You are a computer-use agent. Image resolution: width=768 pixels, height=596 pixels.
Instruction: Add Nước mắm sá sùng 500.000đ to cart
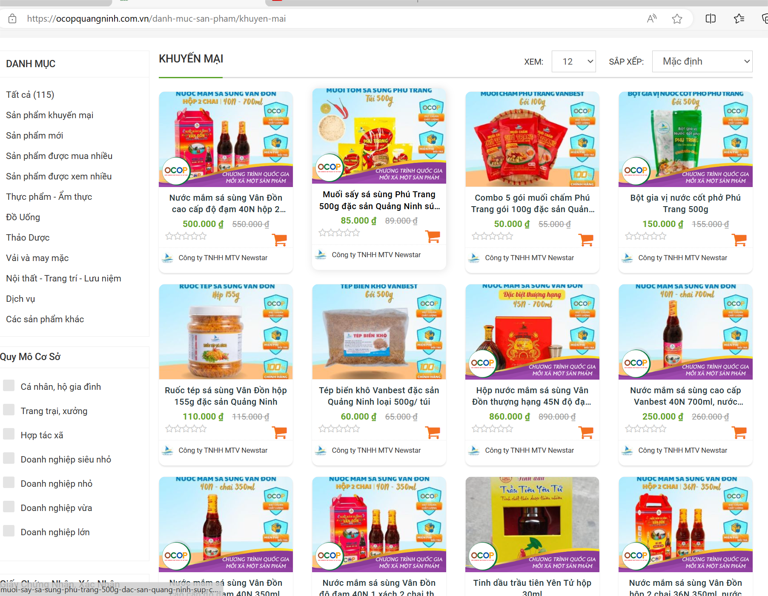click(x=279, y=240)
